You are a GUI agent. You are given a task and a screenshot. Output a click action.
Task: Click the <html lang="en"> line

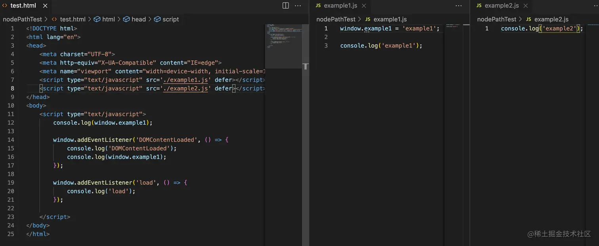tap(53, 37)
